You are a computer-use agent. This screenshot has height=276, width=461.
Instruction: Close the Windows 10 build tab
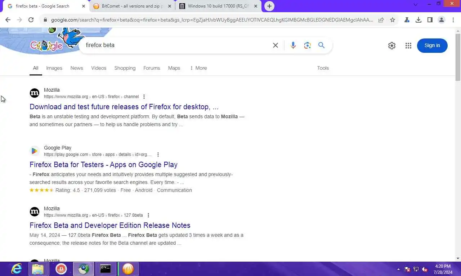click(x=256, y=6)
